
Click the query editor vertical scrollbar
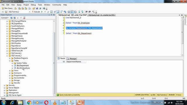(x=182, y=32)
